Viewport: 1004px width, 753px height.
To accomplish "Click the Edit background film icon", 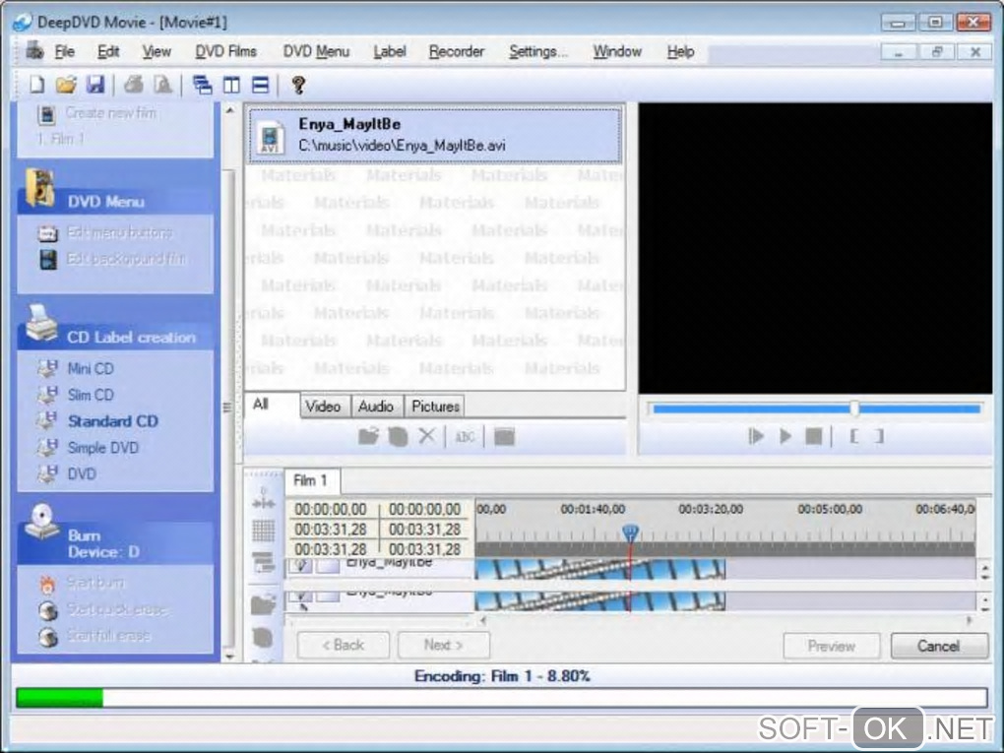I will [x=48, y=259].
